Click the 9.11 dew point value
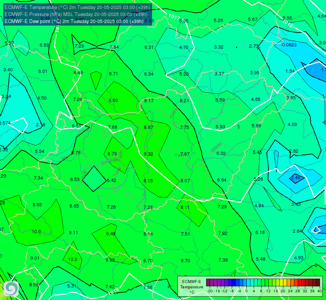326x300 pixels. coord(73,233)
